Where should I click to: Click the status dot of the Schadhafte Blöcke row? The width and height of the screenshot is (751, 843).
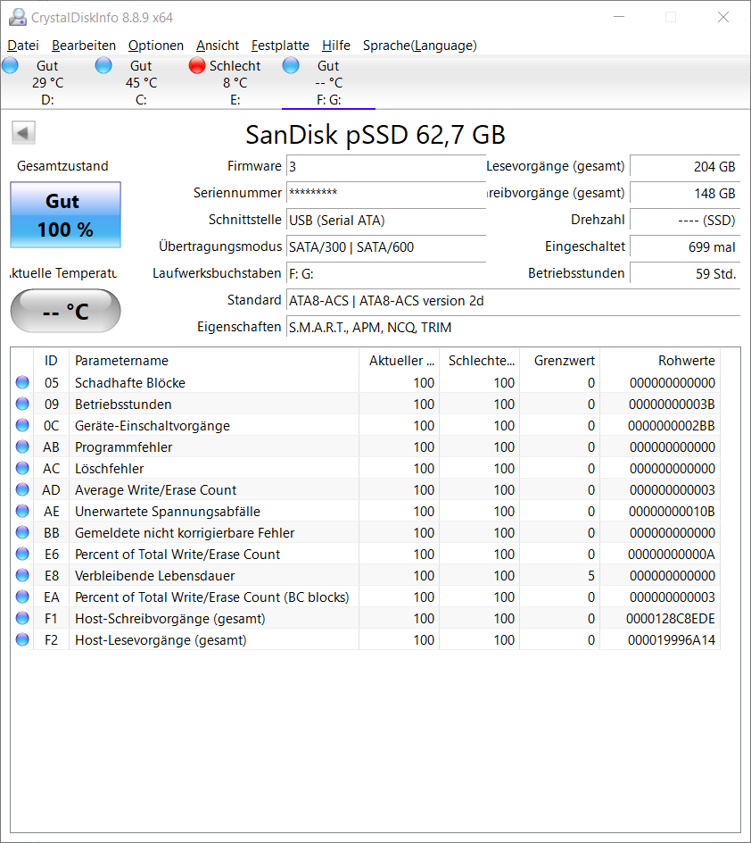coord(22,382)
